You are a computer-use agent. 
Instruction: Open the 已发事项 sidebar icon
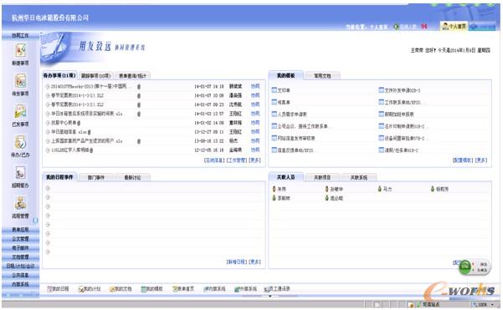21,111
